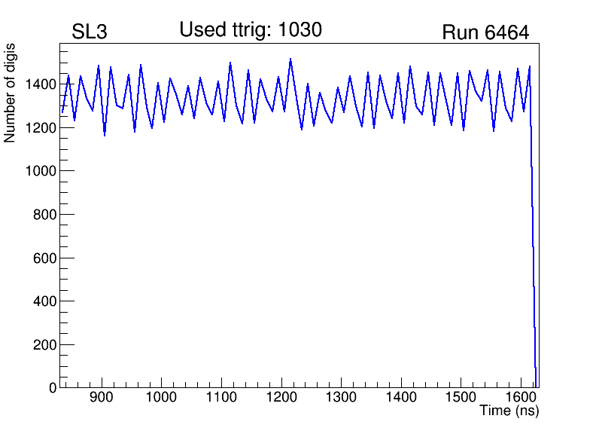Click the 'Run 6464' label
This screenshot has height=431, width=599.
(485, 32)
